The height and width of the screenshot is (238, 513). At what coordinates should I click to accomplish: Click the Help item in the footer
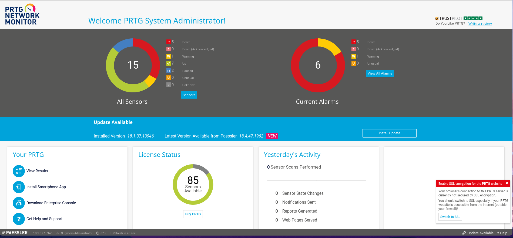pyautogui.click(x=502, y=233)
